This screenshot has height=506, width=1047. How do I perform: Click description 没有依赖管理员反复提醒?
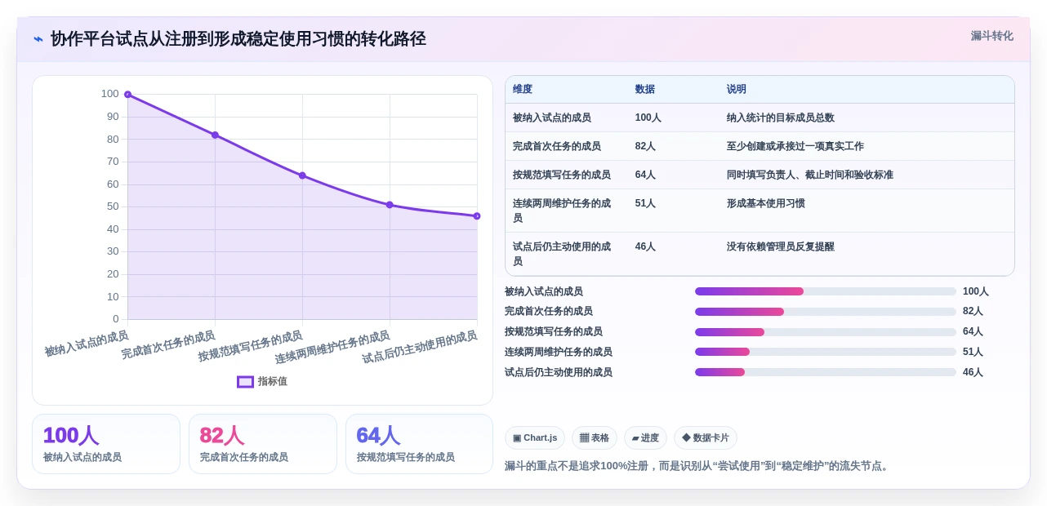[781, 246]
